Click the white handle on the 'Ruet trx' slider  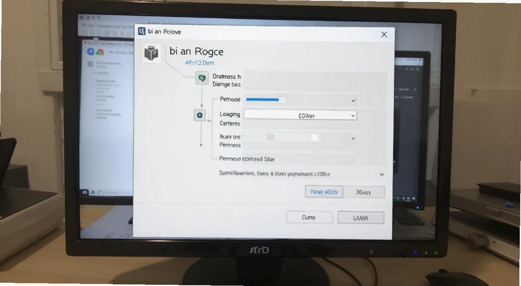315,137
